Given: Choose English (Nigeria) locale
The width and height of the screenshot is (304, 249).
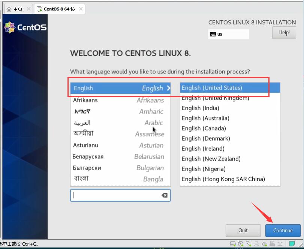Looking at the screenshot, I should [x=230, y=169].
